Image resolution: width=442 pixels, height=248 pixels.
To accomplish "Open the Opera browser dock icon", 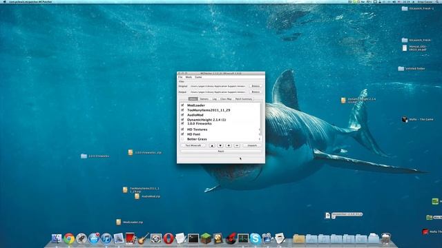I will [169, 239].
